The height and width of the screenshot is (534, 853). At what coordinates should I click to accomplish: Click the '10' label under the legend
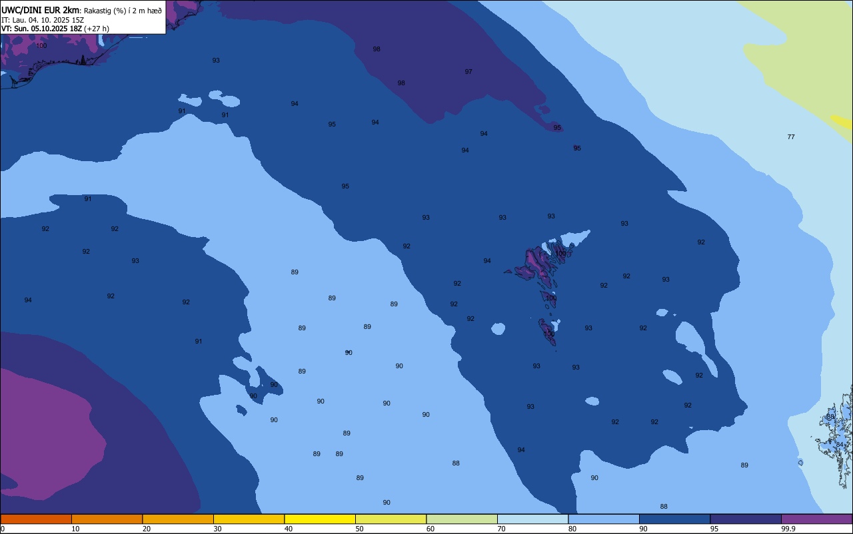tap(75, 529)
